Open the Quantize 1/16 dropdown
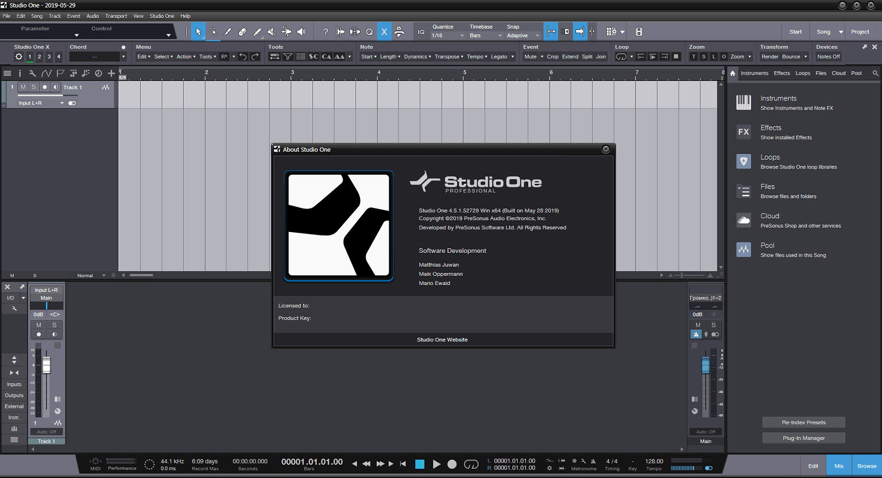882x478 pixels. point(448,36)
